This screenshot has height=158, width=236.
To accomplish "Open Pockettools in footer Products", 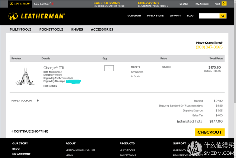I will (128, 156).
